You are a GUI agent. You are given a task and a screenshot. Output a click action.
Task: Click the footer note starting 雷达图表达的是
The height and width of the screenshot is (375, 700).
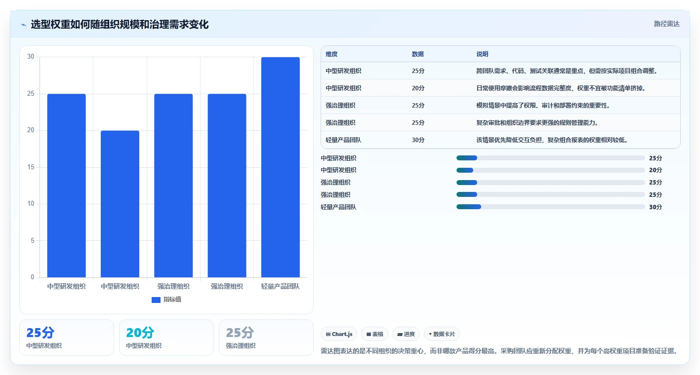point(498,351)
